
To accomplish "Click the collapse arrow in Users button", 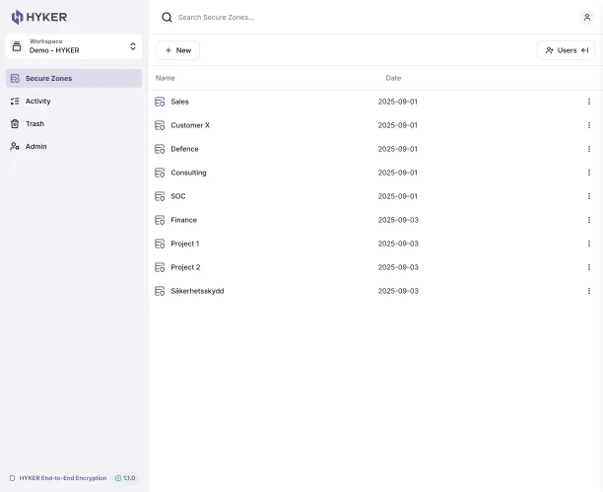I will click(x=585, y=50).
